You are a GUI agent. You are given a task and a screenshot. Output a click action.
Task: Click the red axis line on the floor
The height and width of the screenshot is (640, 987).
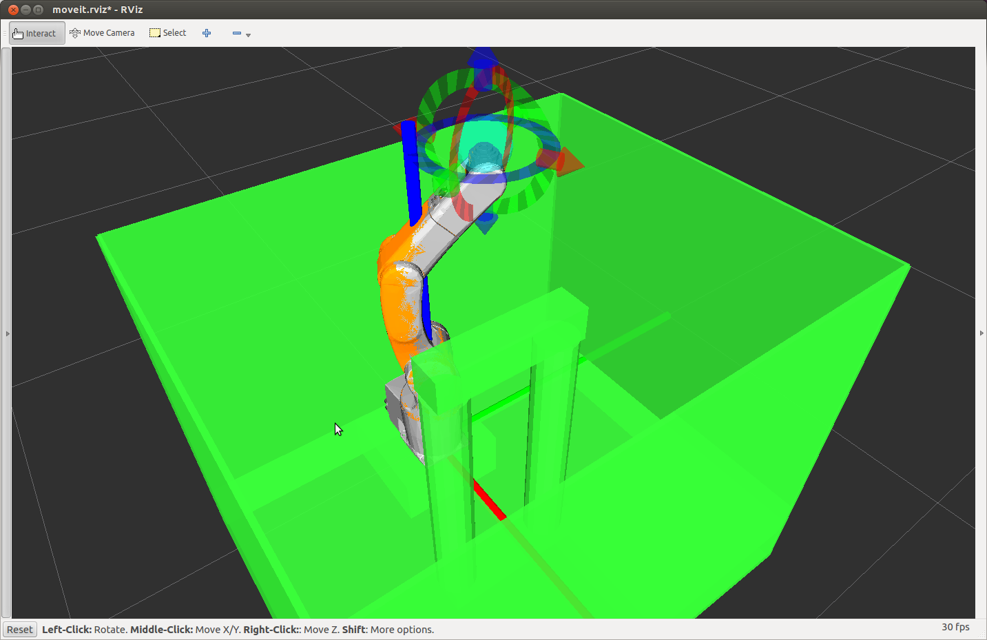tap(490, 499)
